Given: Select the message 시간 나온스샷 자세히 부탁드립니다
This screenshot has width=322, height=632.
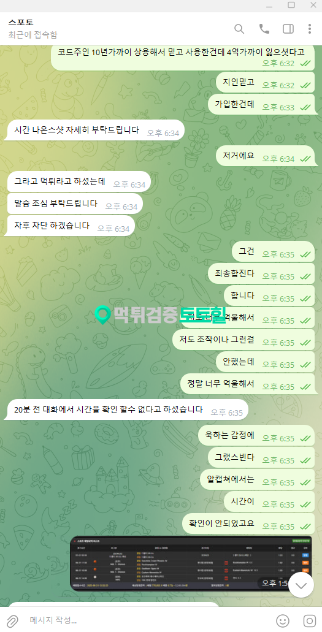Looking at the screenshot, I should coord(96,130).
